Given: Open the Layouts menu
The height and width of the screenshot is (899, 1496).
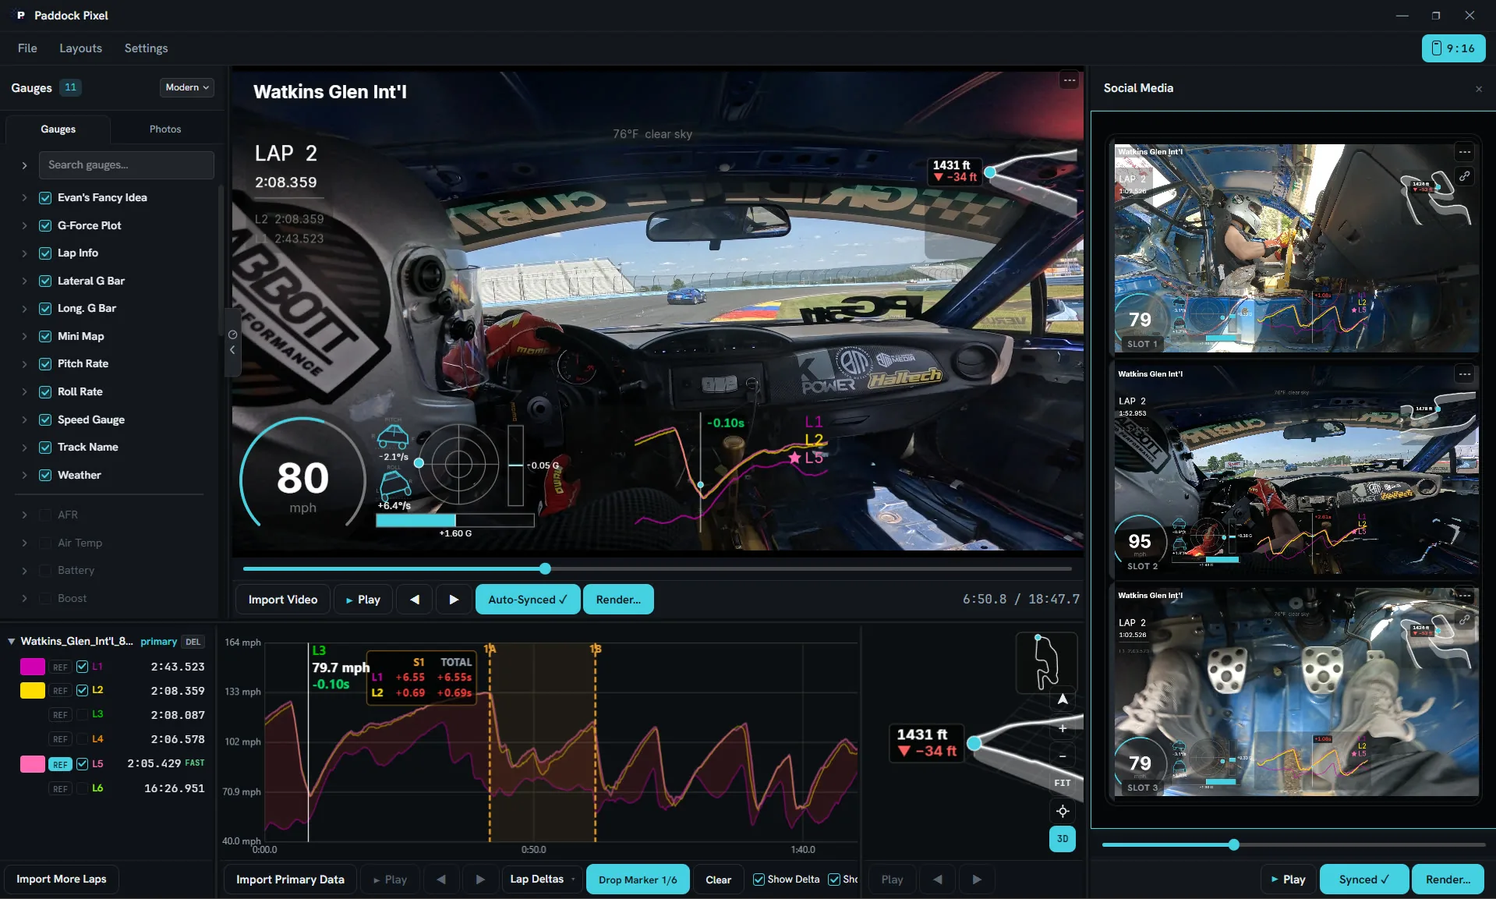Looking at the screenshot, I should [80, 48].
